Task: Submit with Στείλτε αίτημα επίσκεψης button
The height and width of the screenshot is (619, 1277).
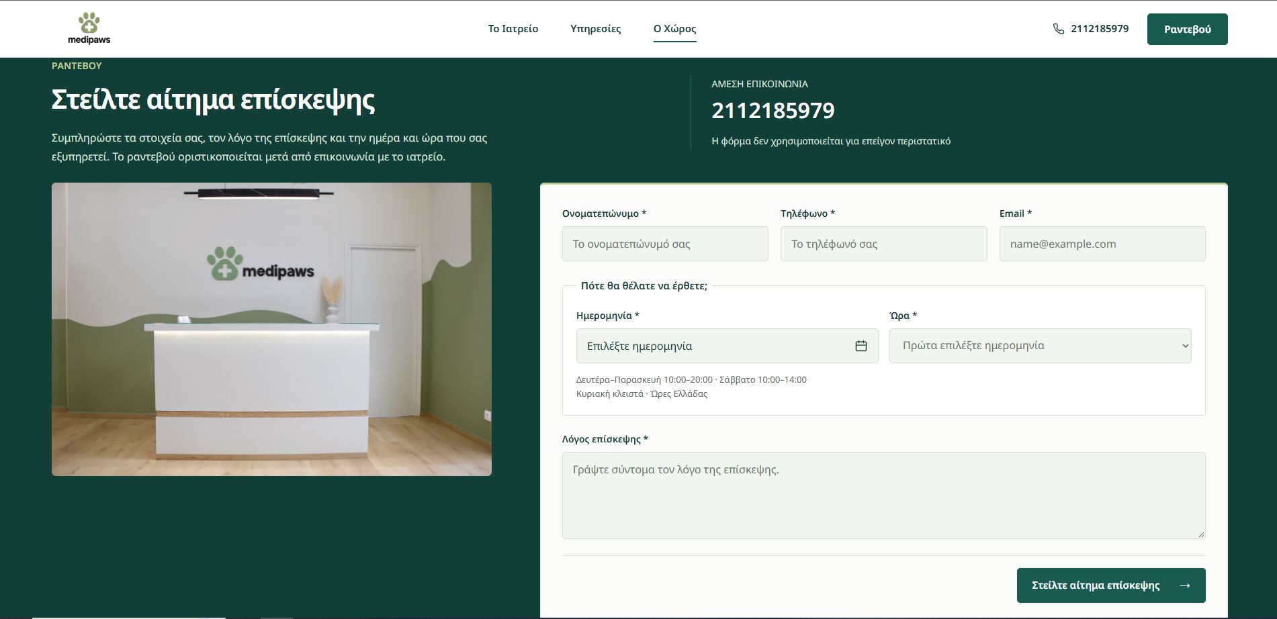Action: (1111, 585)
